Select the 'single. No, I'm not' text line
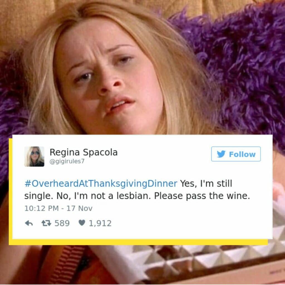This screenshot has height=285, width=285. 65,196
